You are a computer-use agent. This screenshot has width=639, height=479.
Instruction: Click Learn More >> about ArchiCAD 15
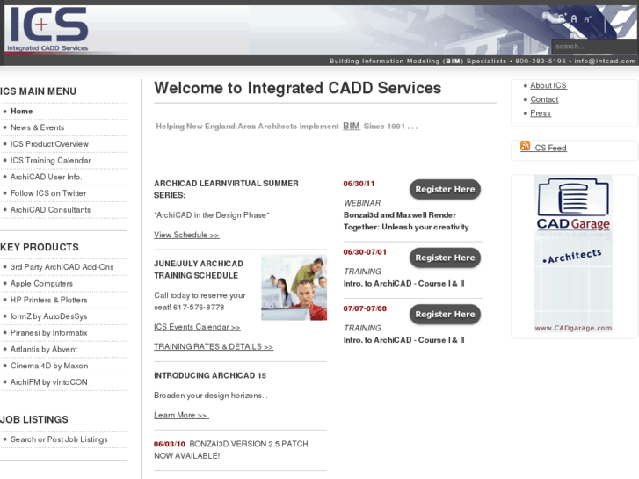tap(181, 416)
